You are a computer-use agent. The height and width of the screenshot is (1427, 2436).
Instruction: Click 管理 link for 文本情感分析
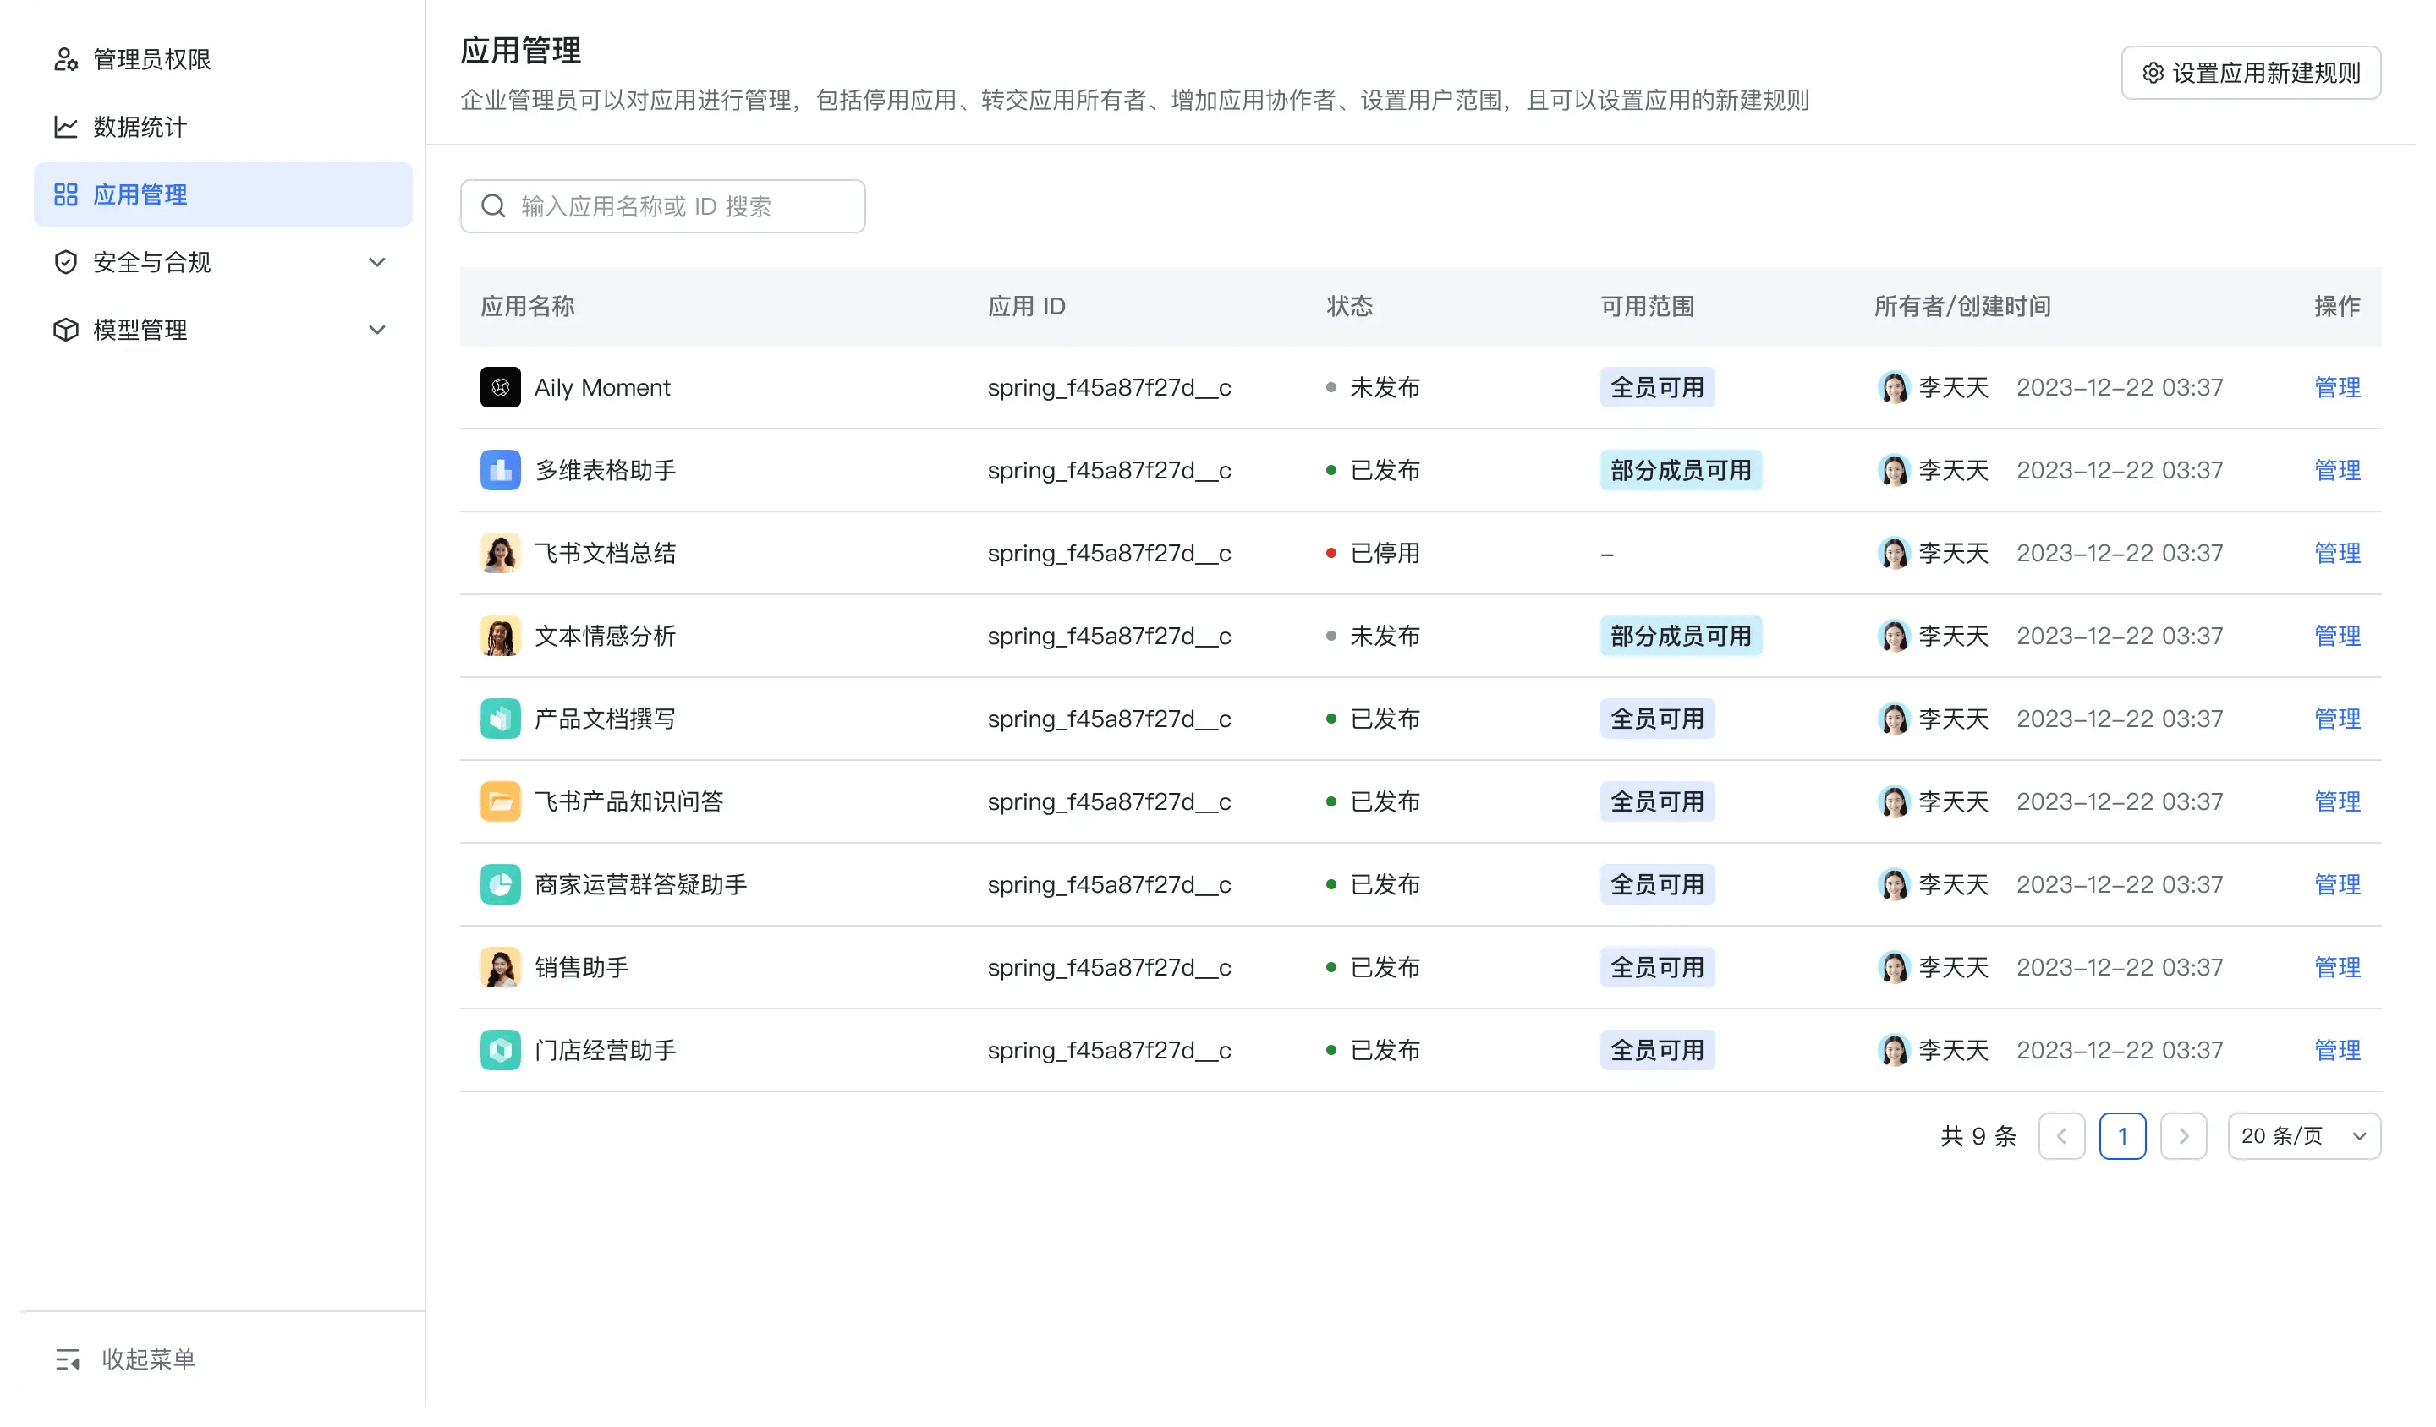(2370, 644)
